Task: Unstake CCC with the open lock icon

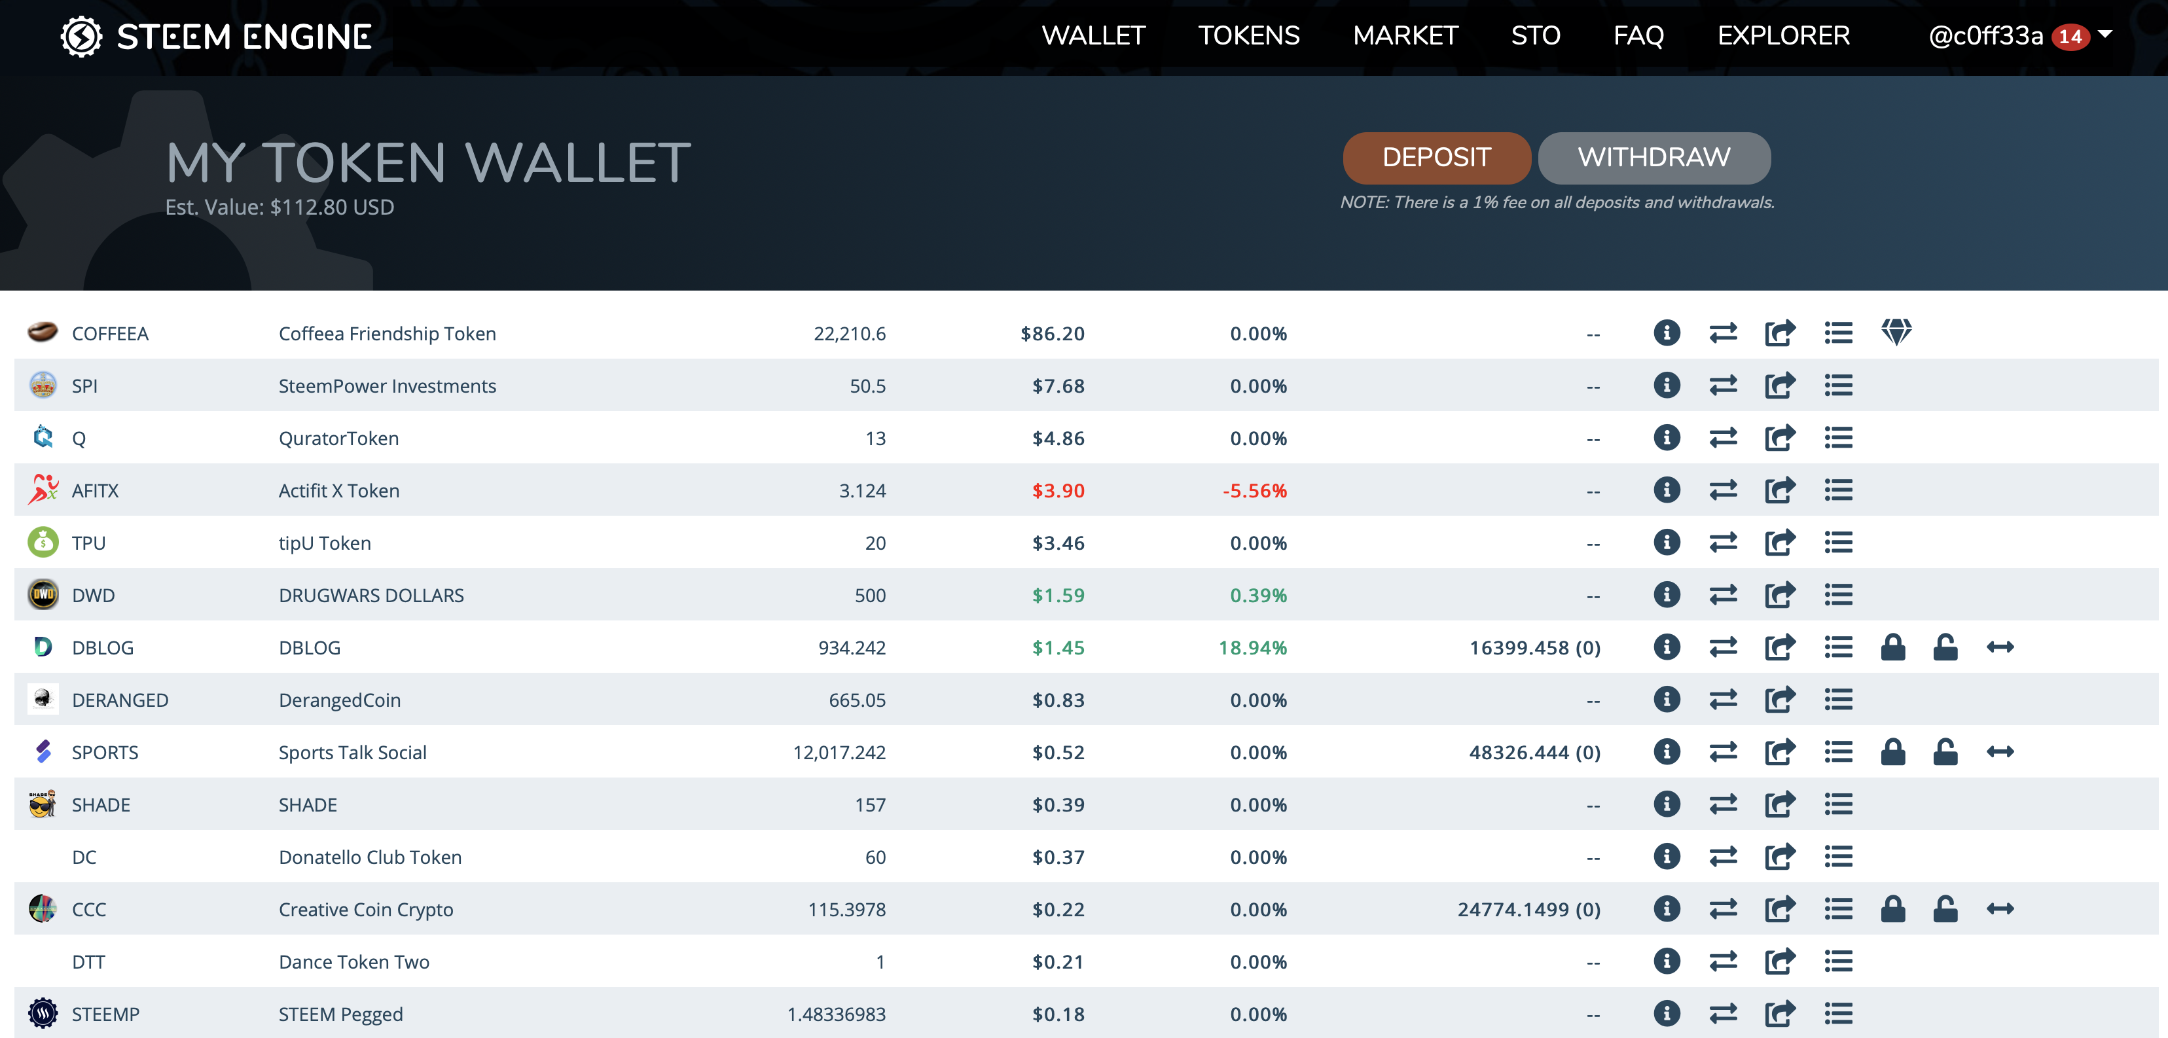Action: pos(1945,908)
